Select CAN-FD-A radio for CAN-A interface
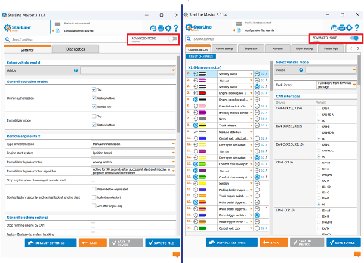The height and width of the screenshot is (263, 364). pyautogui.click(x=319, y=115)
